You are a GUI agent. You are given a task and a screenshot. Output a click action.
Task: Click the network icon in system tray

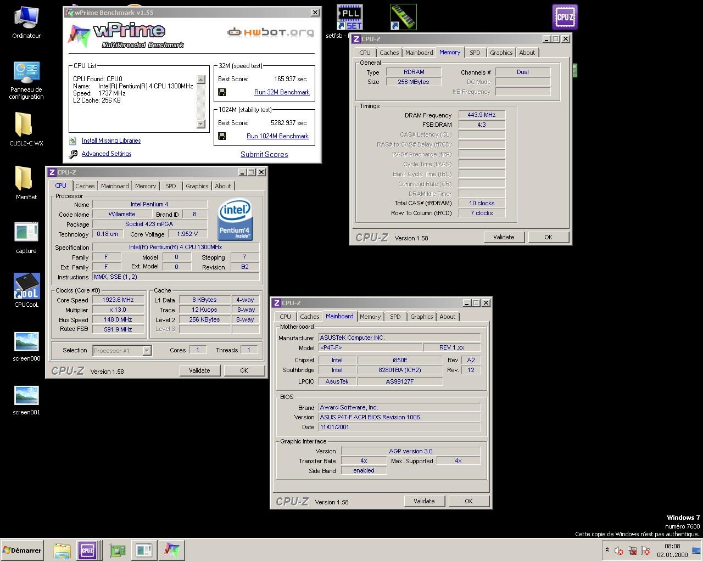(632, 550)
